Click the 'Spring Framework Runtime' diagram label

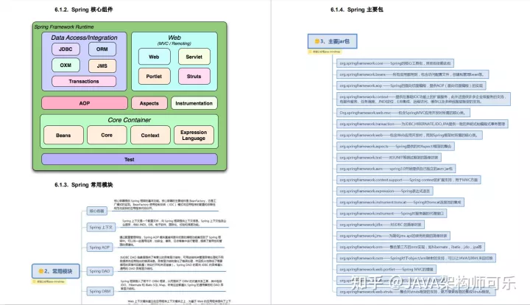pos(64,27)
